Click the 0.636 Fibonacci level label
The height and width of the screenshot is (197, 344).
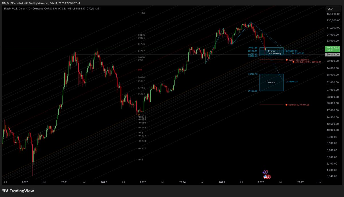click(x=141, y=57)
